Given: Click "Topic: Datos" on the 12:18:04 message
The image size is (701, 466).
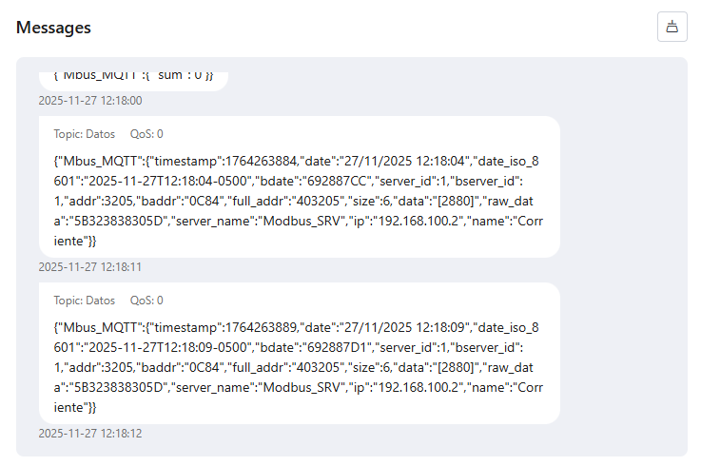Looking at the screenshot, I should [x=85, y=135].
